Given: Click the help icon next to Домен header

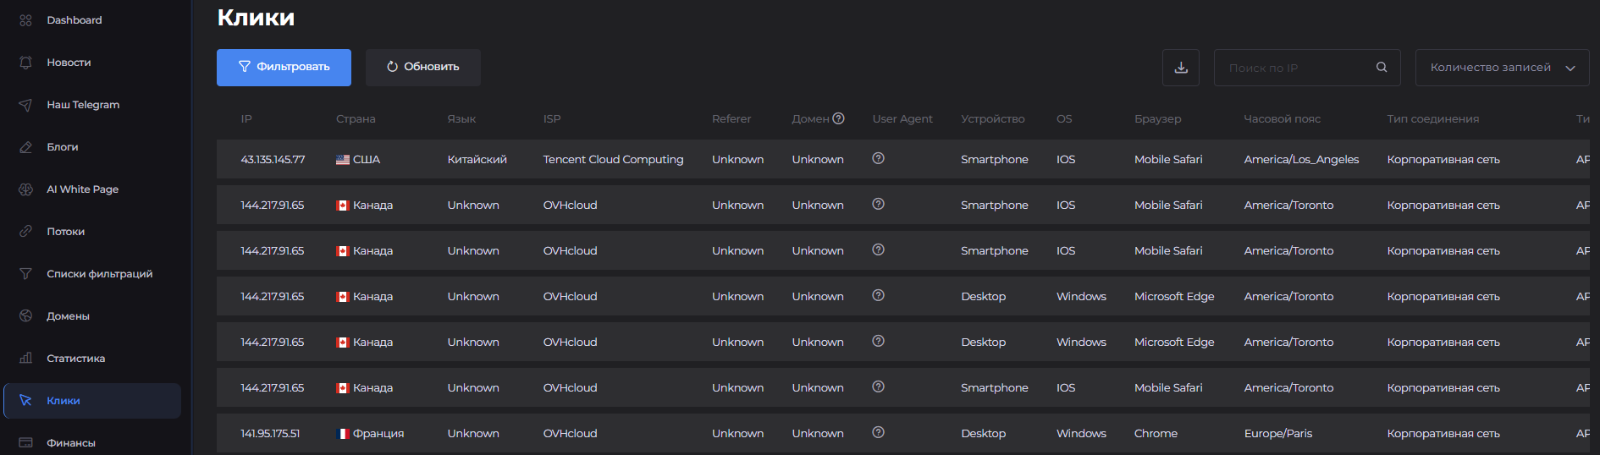Looking at the screenshot, I should (838, 118).
